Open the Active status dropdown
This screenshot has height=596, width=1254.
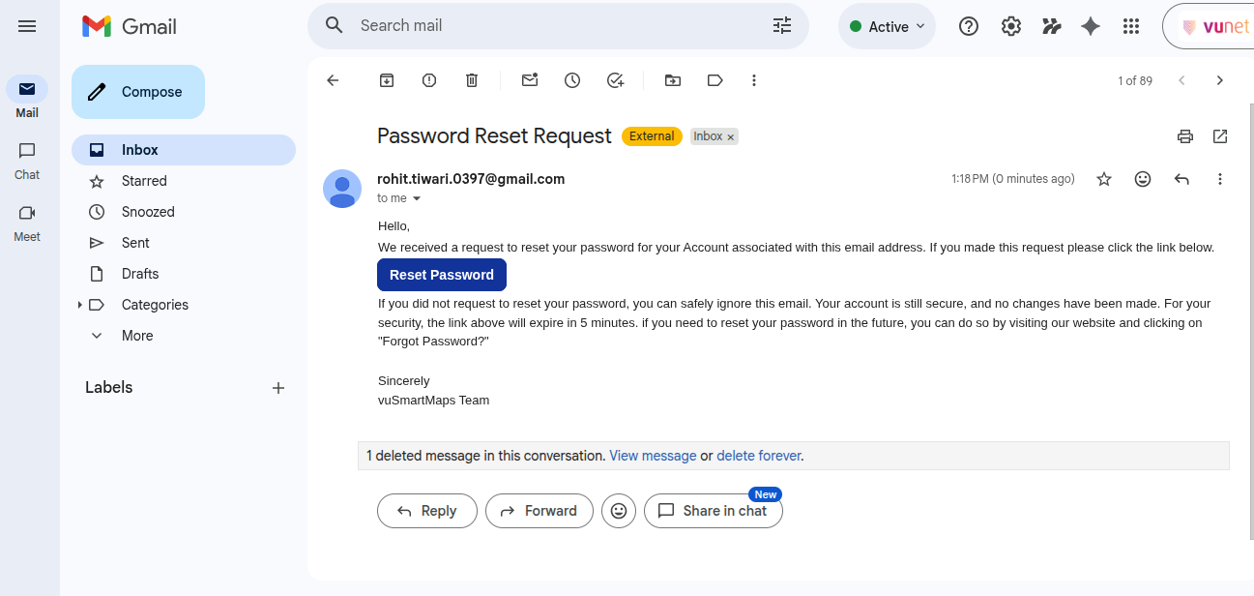887,26
